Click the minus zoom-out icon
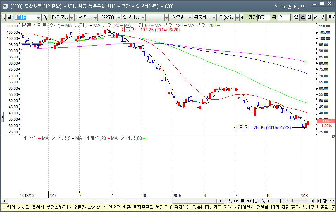The image size is (336, 212). 275,201
